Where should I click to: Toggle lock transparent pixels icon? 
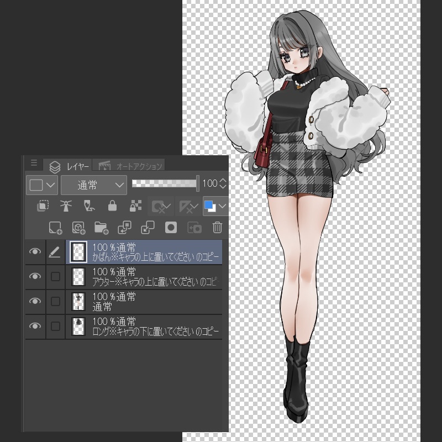pos(135,206)
